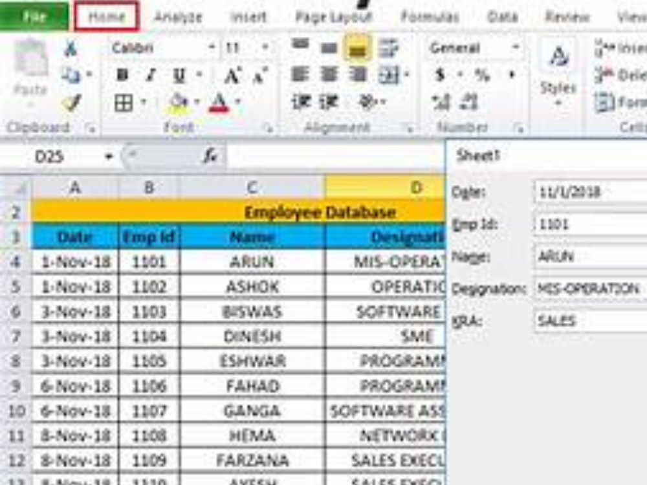Toggle Underline formatting
Image resolution: width=647 pixels, height=485 pixels.
click(x=179, y=75)
